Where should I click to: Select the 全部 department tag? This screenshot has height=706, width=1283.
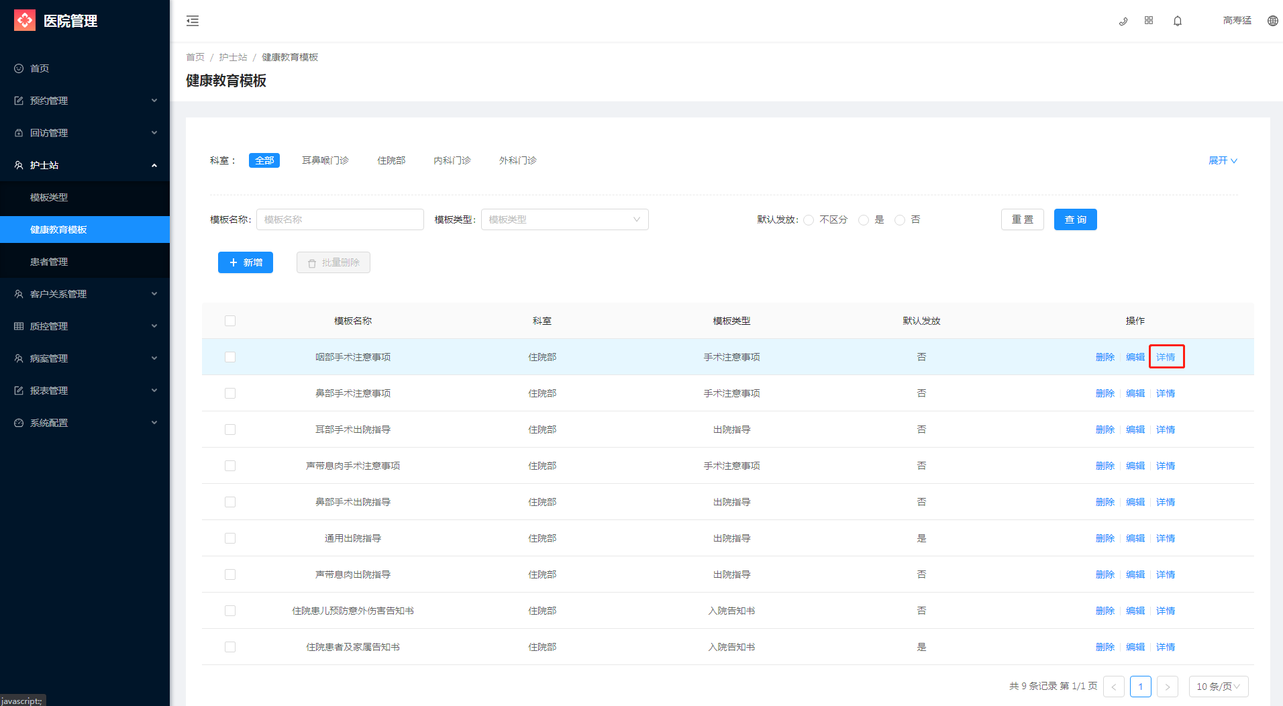[x=264, y=160]
